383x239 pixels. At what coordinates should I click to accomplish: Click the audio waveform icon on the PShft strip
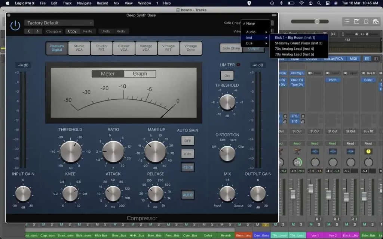[x=333, y=152]
